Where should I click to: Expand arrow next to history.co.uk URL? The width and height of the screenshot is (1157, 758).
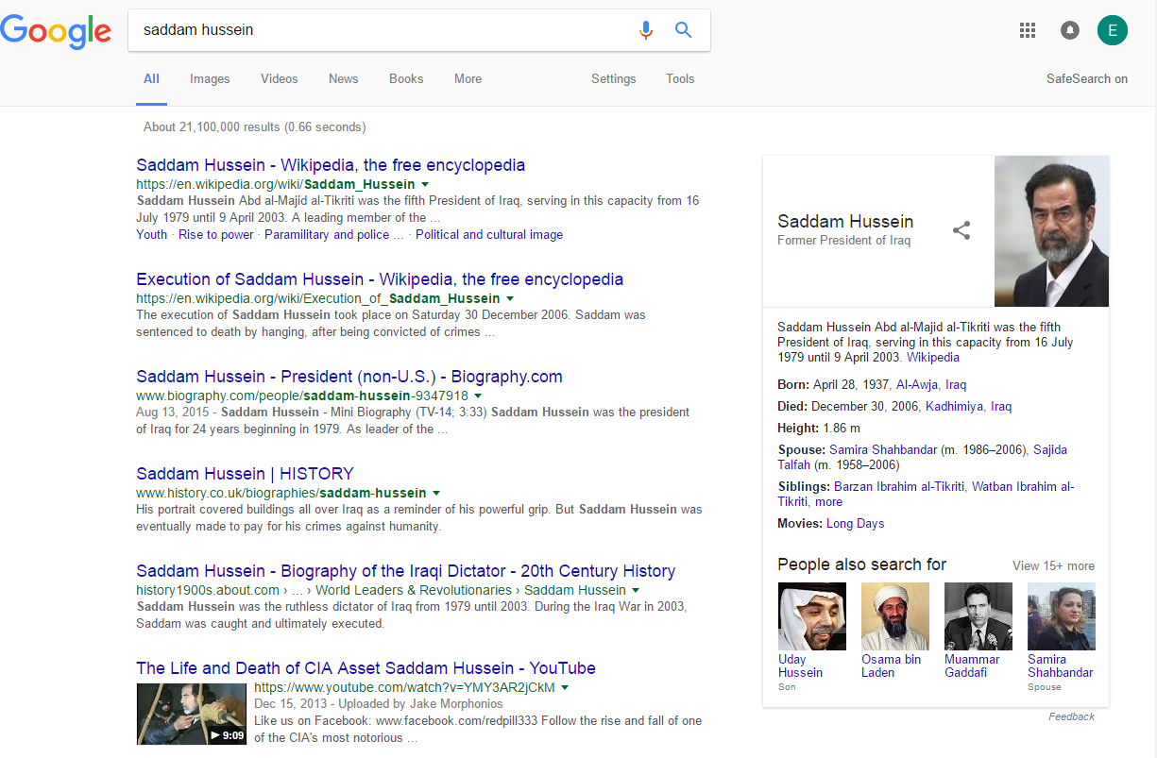click(x=435, y=493)
